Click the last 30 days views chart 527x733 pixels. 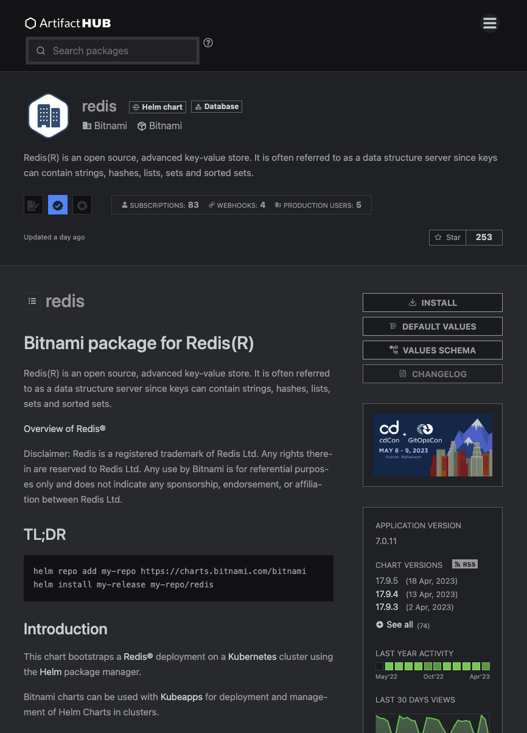click(433, 723)
